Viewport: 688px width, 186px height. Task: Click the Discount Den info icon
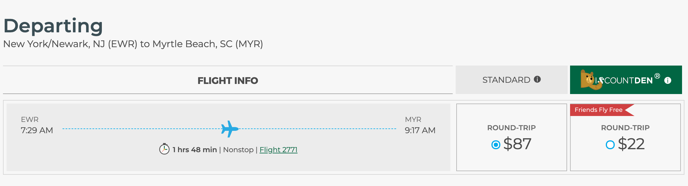pyautogui.click(x=668, y=80)
